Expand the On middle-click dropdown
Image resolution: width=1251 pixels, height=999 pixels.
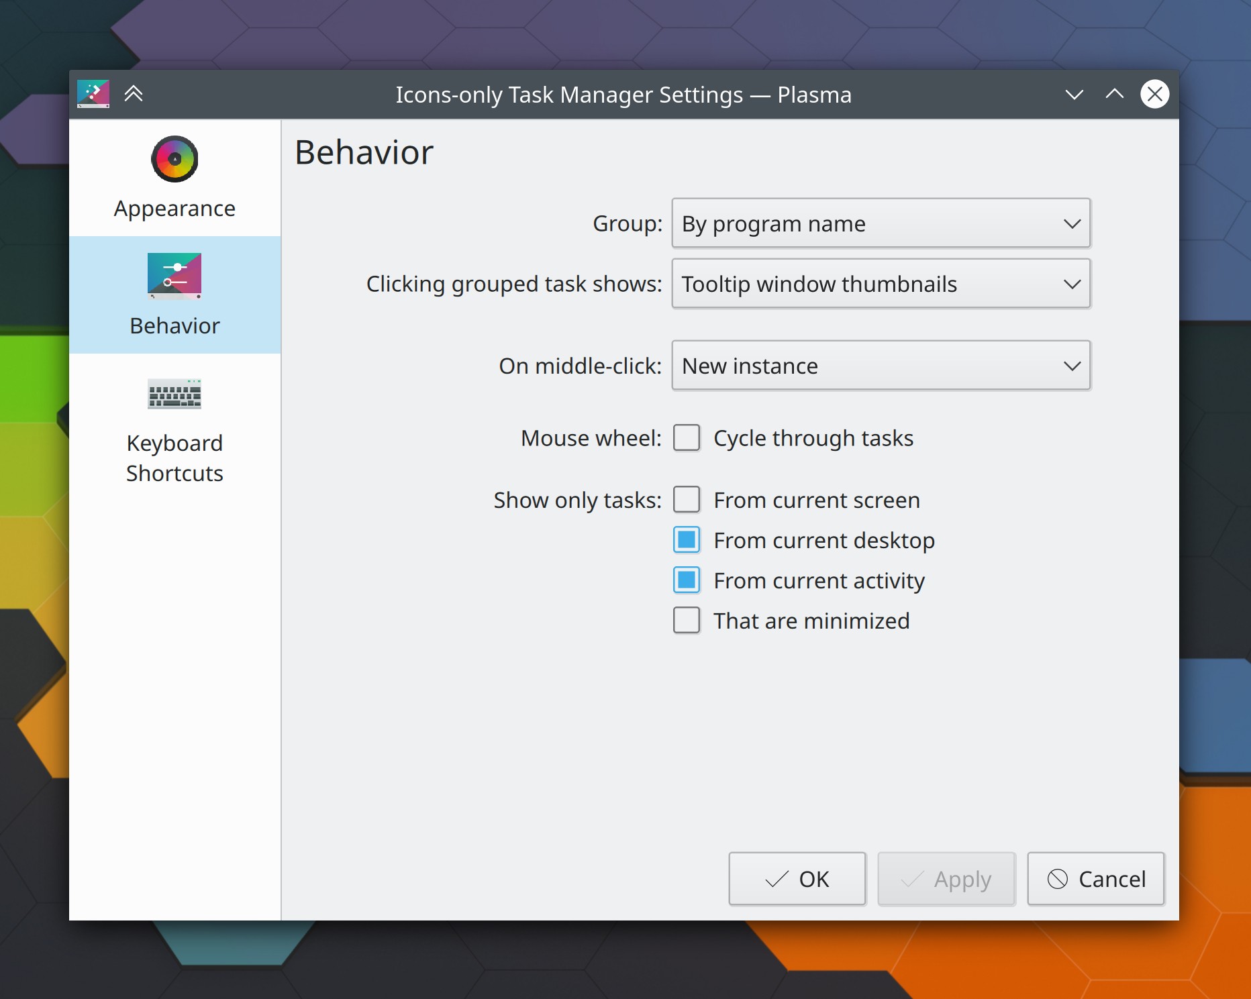(880, 366)
